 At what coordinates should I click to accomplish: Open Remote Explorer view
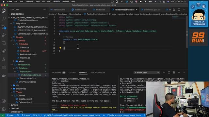click(x=4, y=43)
